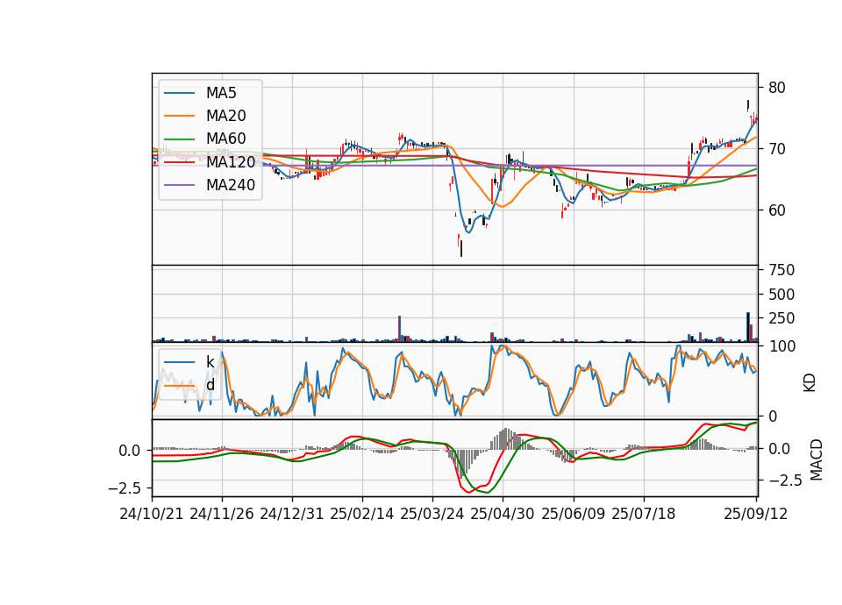Click the price axis value 70
842x605 pixels.
pyautogui.click(x=777, y=149)
